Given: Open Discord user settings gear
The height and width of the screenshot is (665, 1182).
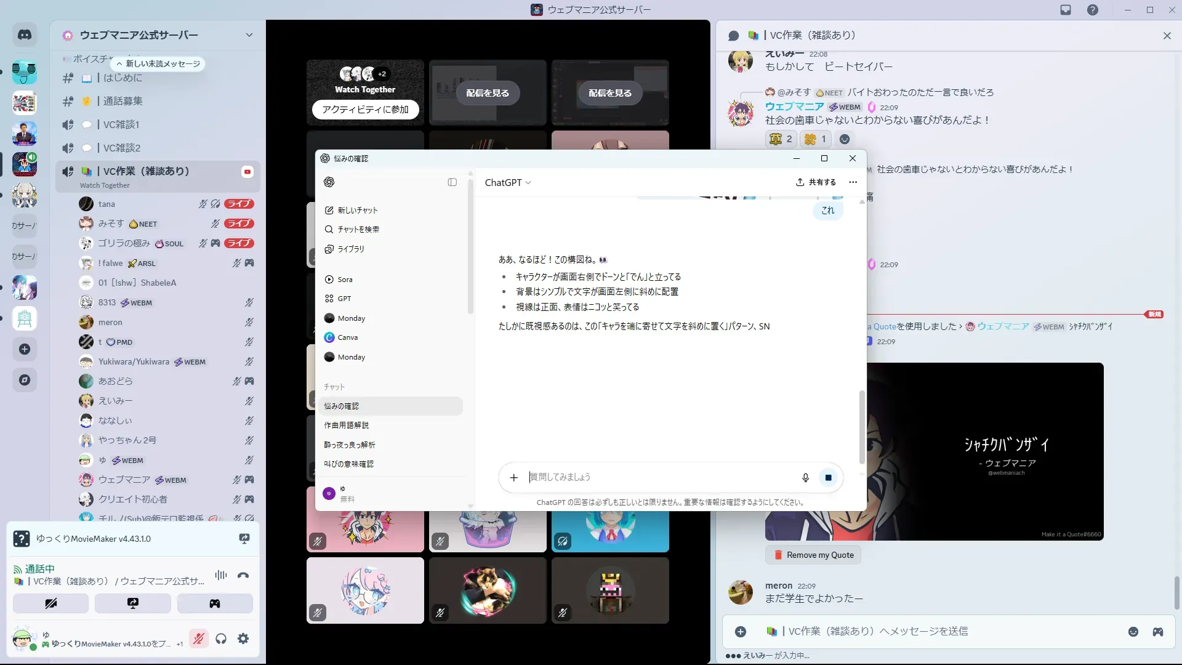Looking at the screenshot, I should tap(243, 639).
